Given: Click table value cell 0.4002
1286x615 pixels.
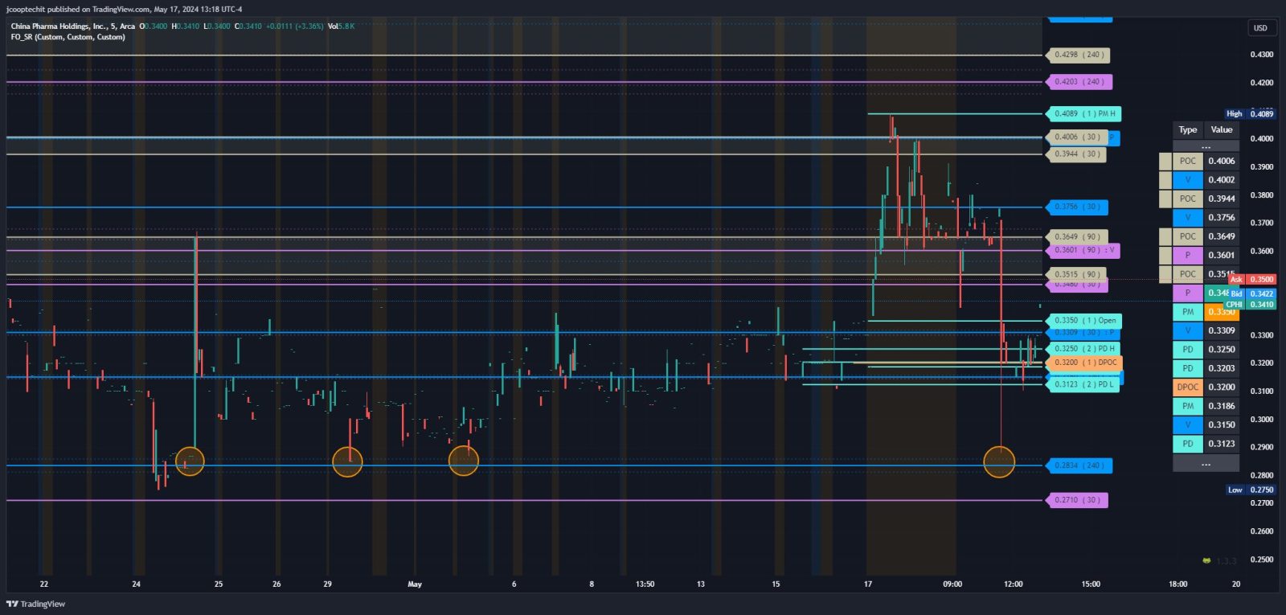Looking at the screenshot, I should pos(1221,180).
